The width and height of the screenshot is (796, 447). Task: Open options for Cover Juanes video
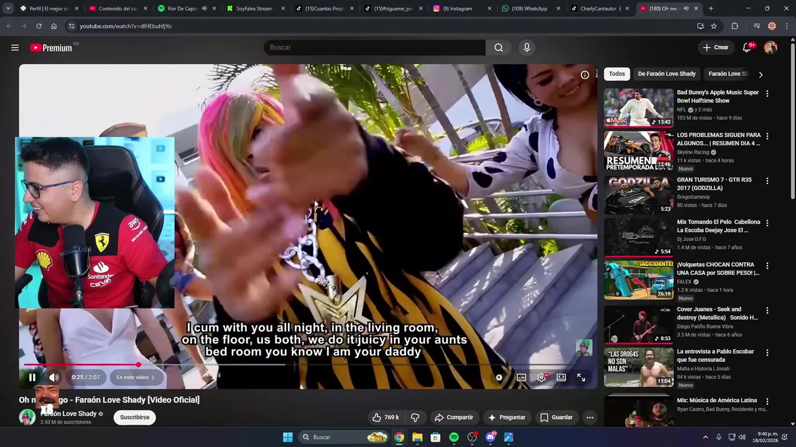[x=767, y=310]
